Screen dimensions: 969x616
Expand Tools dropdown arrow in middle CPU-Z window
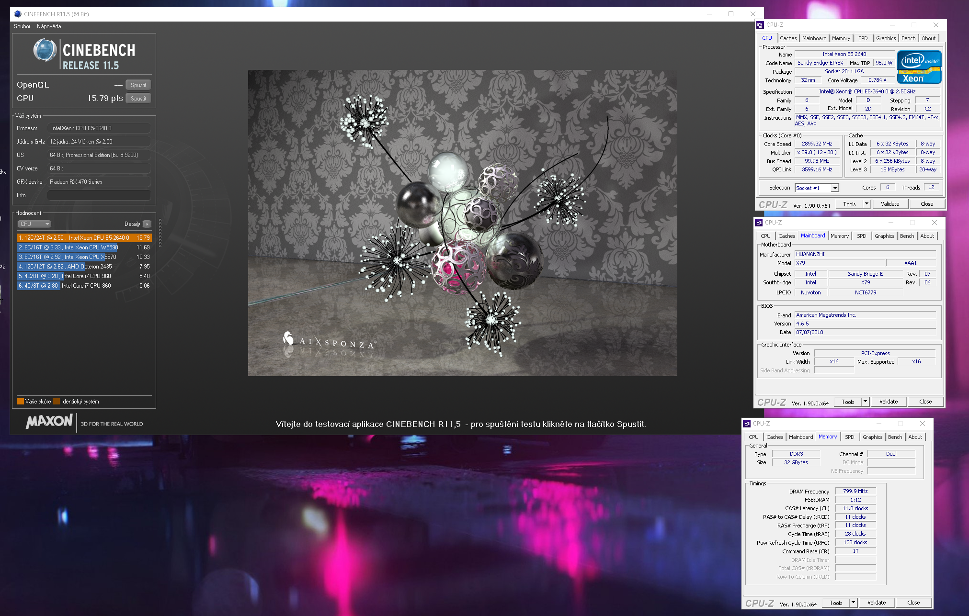[865, 402]
